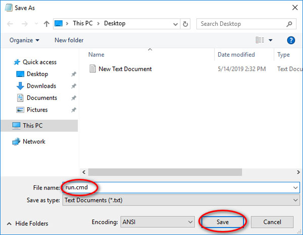Open the Downloads folder in Quick access
The height and width of the screenshot is (235, 303).
(41, 86)
